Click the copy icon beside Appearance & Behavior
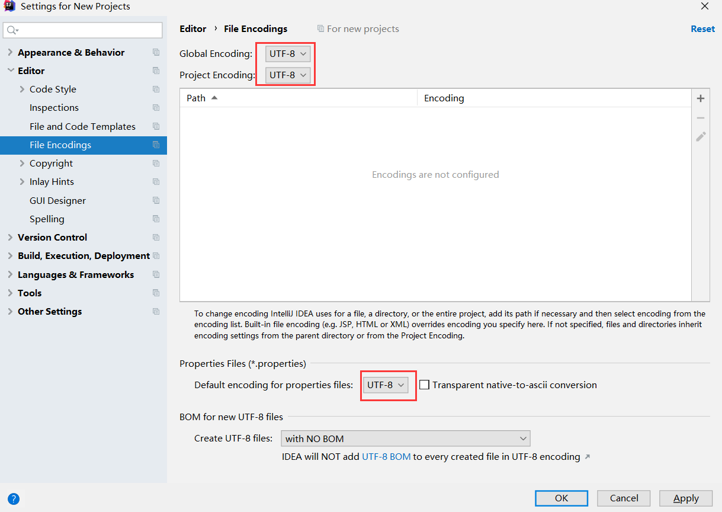The image size is (722, 512). click(x=156, y=52)
